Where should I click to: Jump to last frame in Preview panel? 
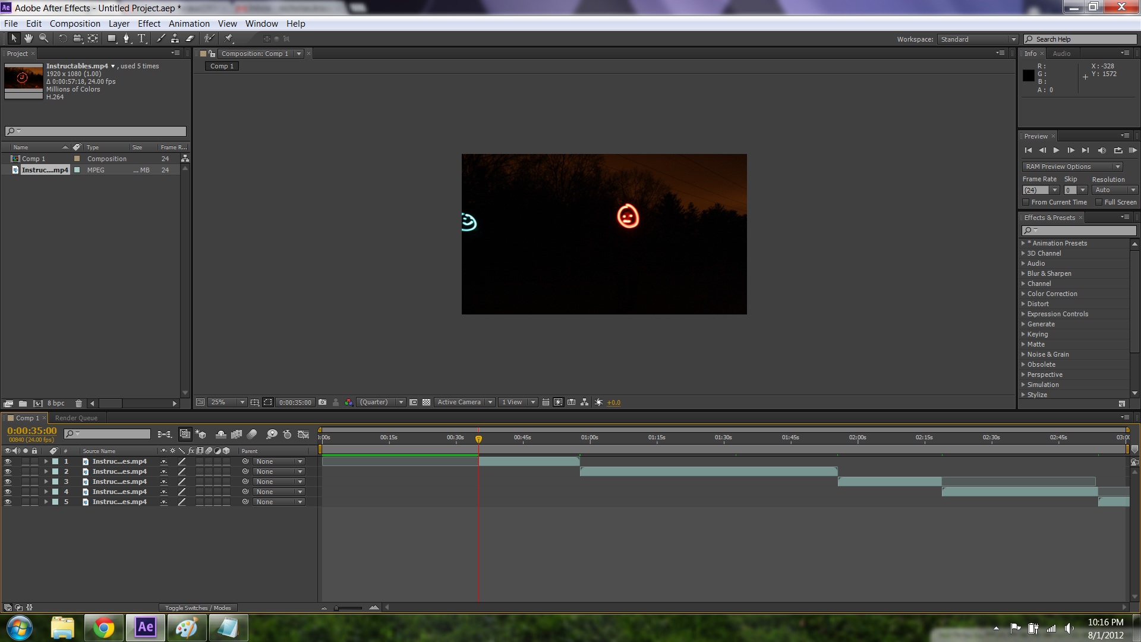coord(1086,150)
